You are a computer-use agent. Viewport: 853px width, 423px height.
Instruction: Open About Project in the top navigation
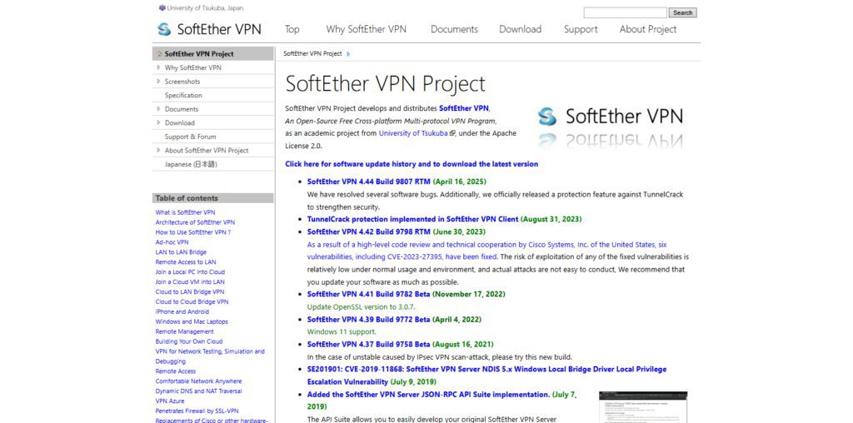point(648,29)
